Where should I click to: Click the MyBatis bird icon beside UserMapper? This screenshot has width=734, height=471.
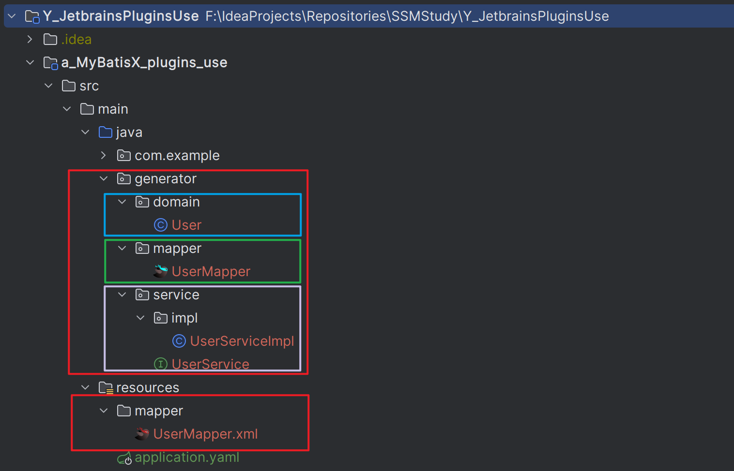tap(160, 271)
